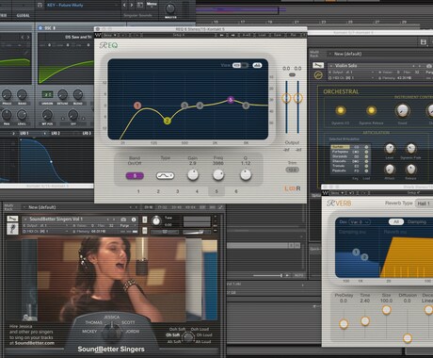Click the Tune knob in SoundBetter header

tap(156, 221)
